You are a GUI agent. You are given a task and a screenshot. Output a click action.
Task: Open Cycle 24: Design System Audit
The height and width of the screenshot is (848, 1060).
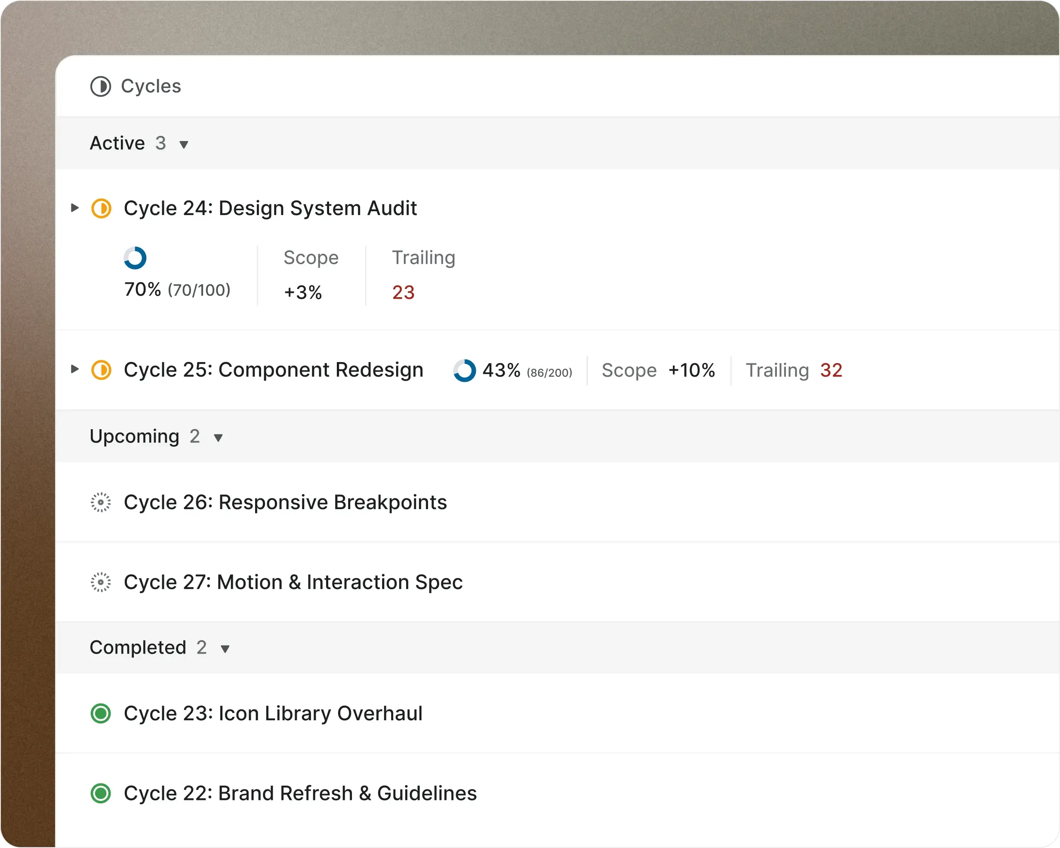click(271, 209)
